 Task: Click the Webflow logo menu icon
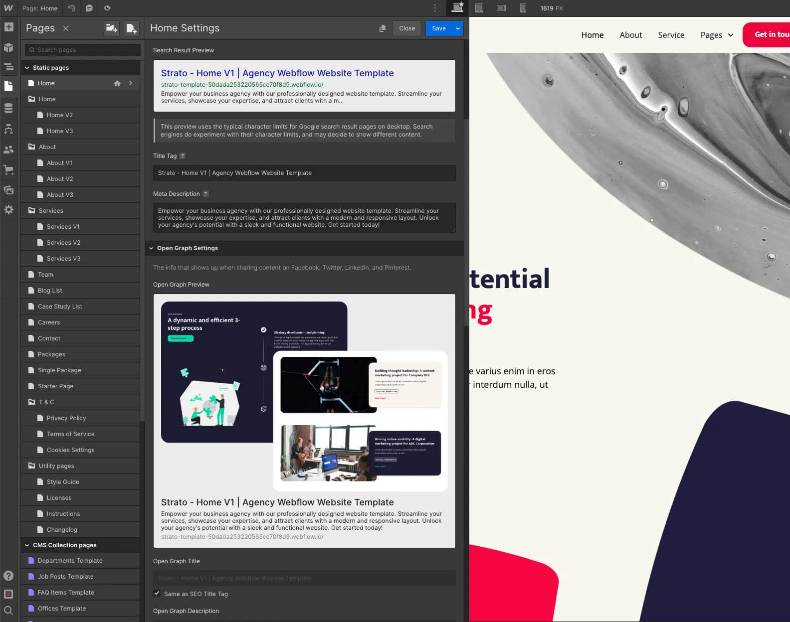[x=8, y=8]
